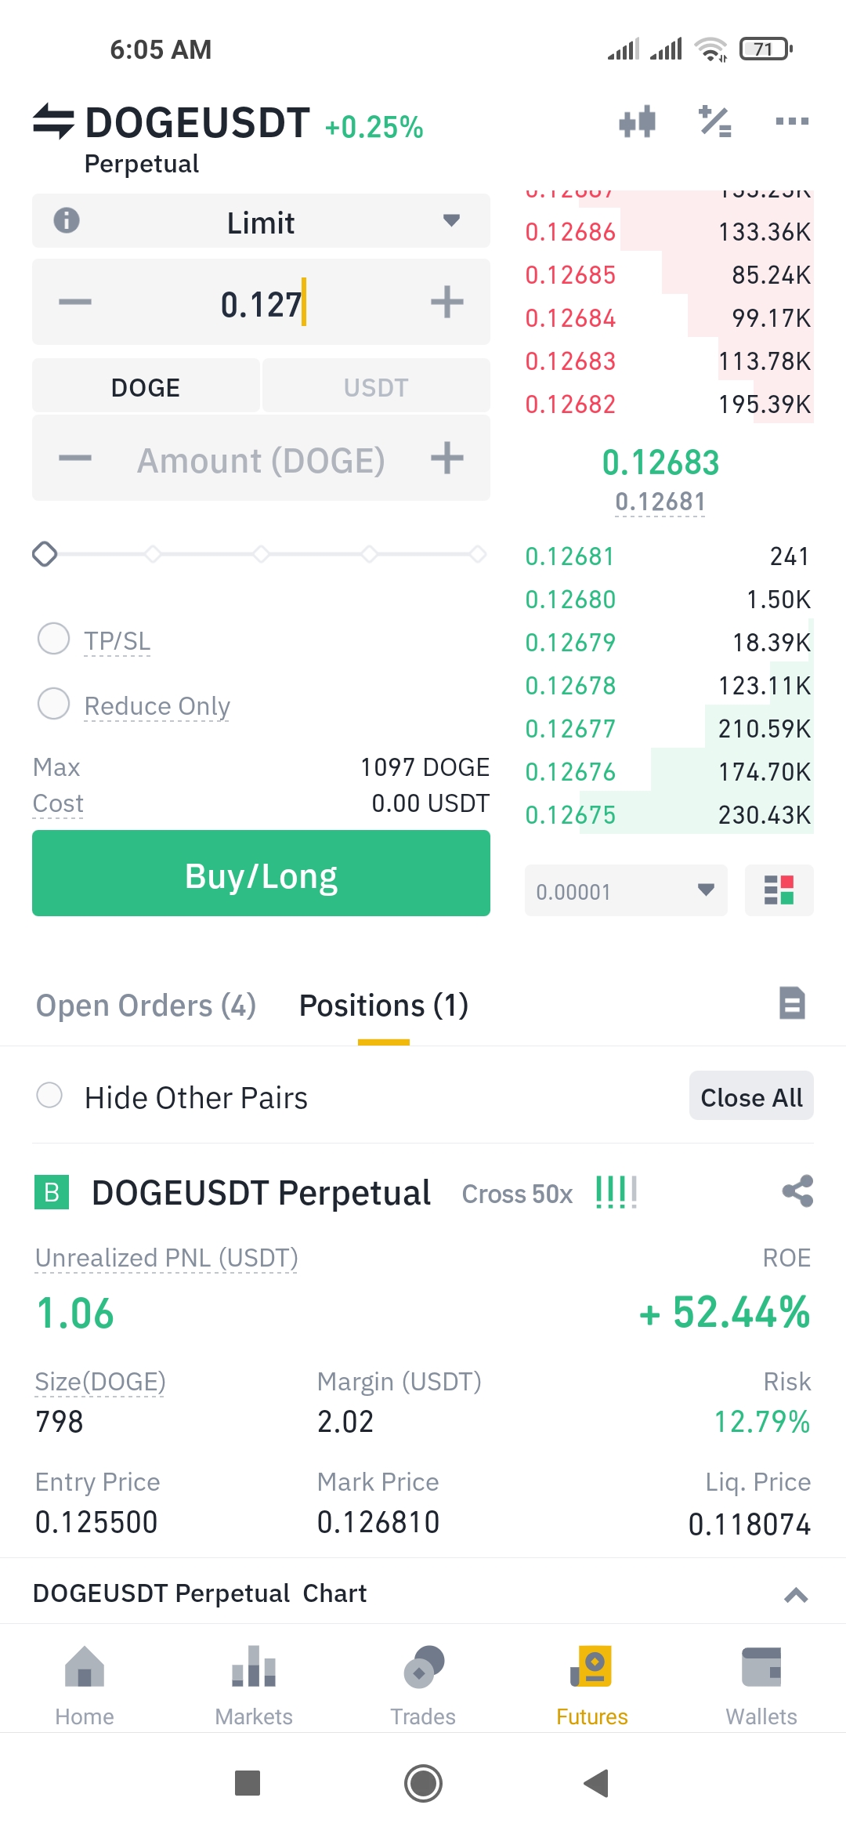The width and height of the screenshot is (846, 1834).
Task: Open the candlestick chart icon
Action: tap(637, 121)
